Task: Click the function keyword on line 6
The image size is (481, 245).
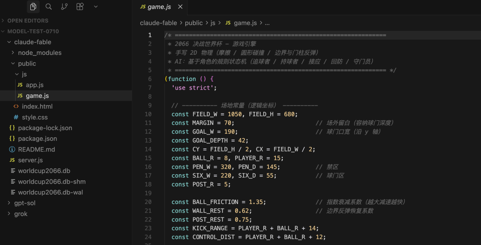Action: coord(182,79)
